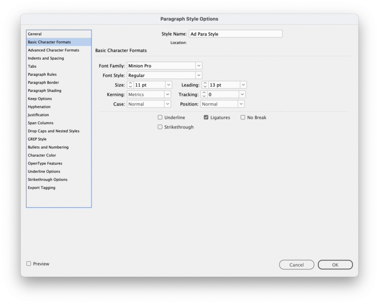Open the Leading dropdown arrow
379x304 pixels.
click(244, 85)
